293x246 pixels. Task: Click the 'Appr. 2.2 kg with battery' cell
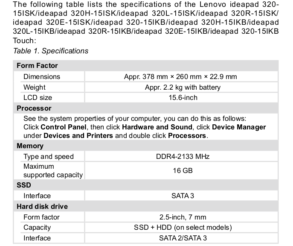tap(183, 88)
